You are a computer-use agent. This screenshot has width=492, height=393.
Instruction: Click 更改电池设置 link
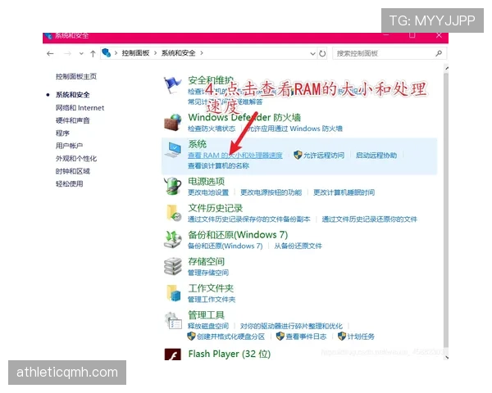pos(208,192)
